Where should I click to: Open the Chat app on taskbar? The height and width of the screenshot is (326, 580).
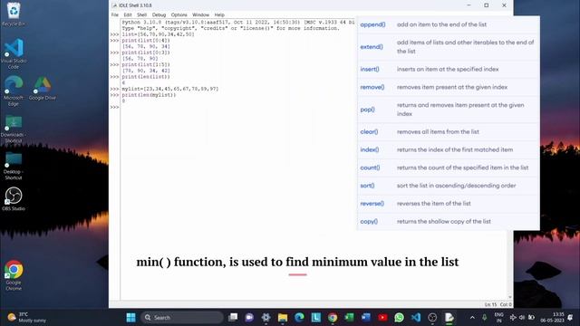(249, 318)
